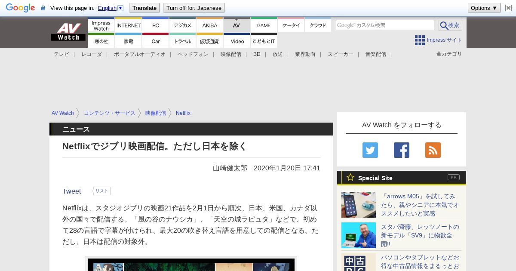Click AV Watch breadcrumb link

pyautogui.click(x=63, y=113)
